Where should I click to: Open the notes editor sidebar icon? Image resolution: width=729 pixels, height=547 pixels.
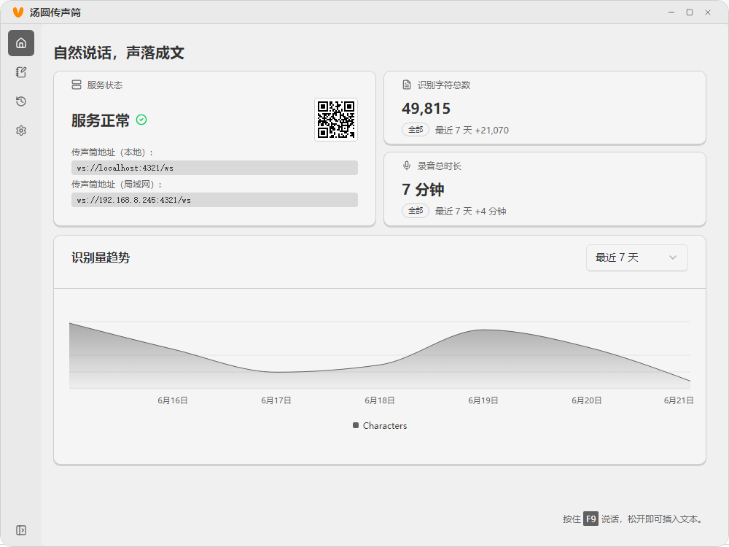(21, 72)
